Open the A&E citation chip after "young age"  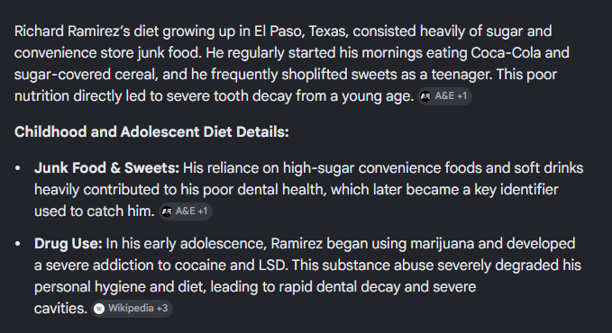point(444,96)
